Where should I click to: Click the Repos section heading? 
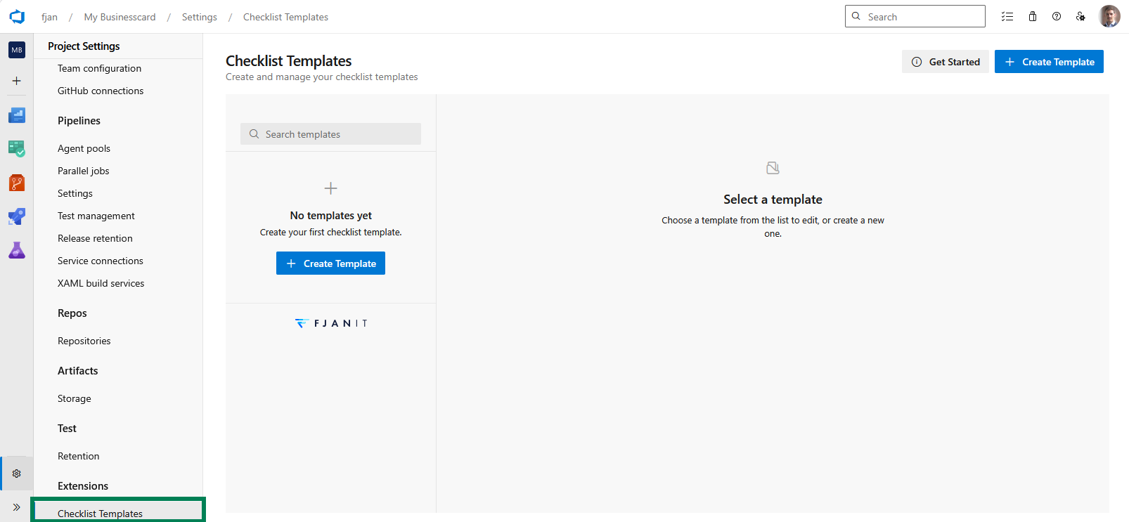(x=72, y=313)
